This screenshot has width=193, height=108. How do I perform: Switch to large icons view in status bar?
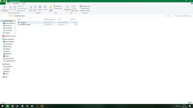coord(191,103)
